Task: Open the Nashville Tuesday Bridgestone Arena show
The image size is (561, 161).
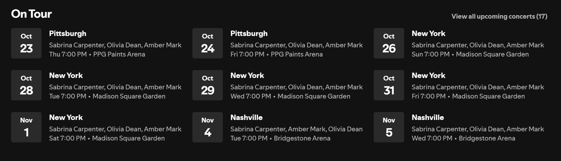Action: (246, 117)
